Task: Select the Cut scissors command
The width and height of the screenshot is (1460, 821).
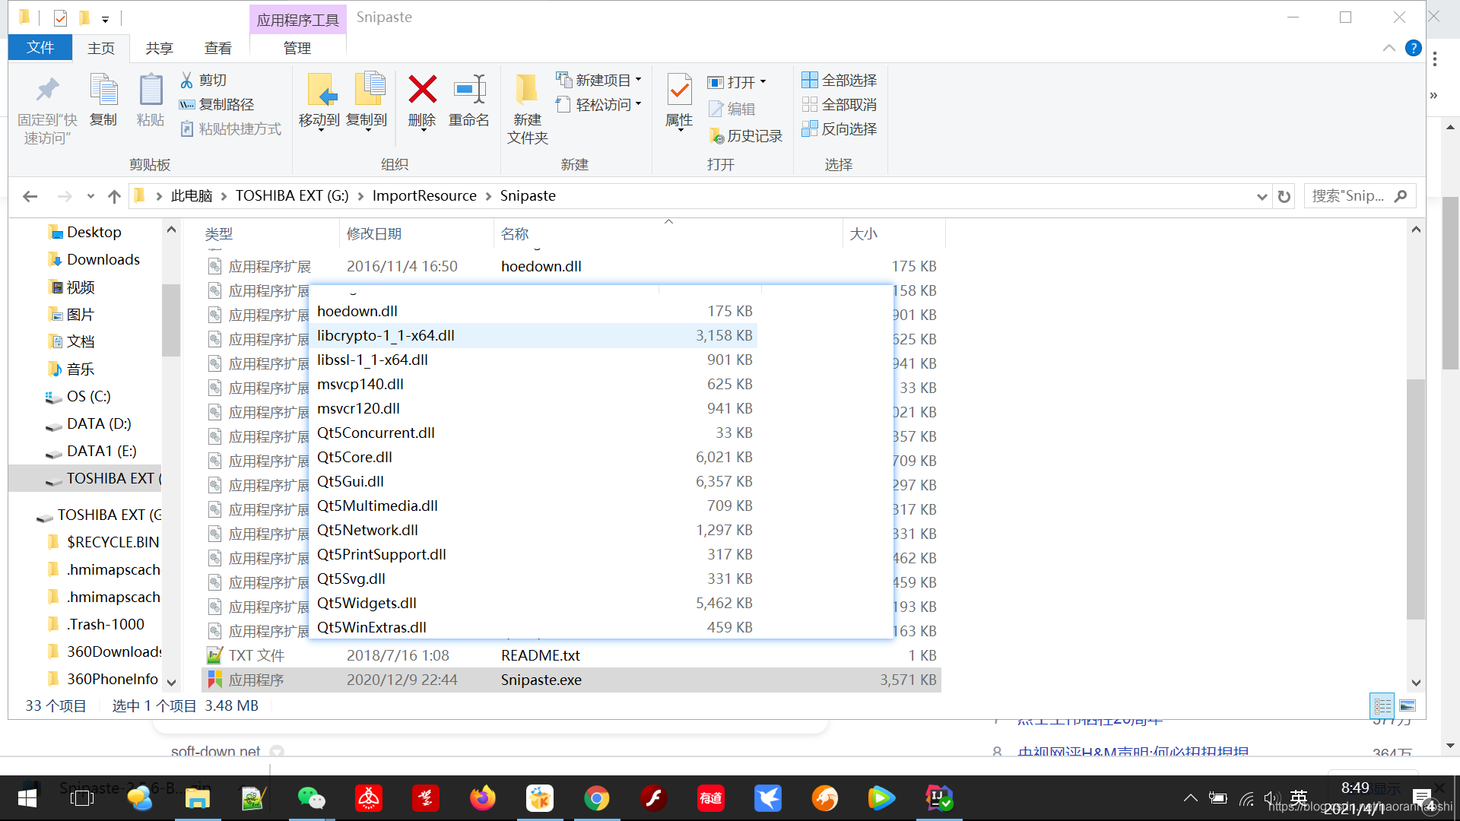Action: 203,80
